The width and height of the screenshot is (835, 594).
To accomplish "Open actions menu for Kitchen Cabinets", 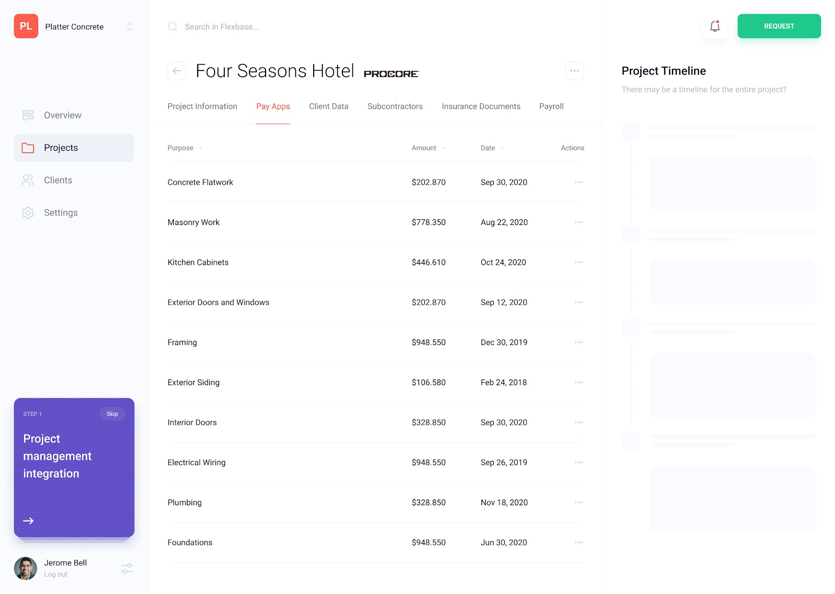I will [x=579, y=263].
